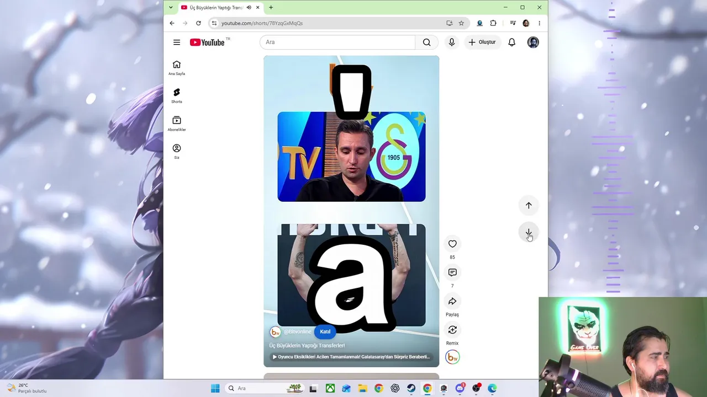This screenshot has width=707, height=397.
Task: Launch Steam from the taskbar
Action: click(411, 388)
